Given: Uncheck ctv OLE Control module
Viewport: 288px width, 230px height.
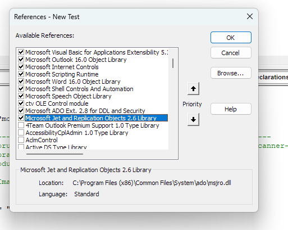Looking at the screenshot, I should coord(21,103).
